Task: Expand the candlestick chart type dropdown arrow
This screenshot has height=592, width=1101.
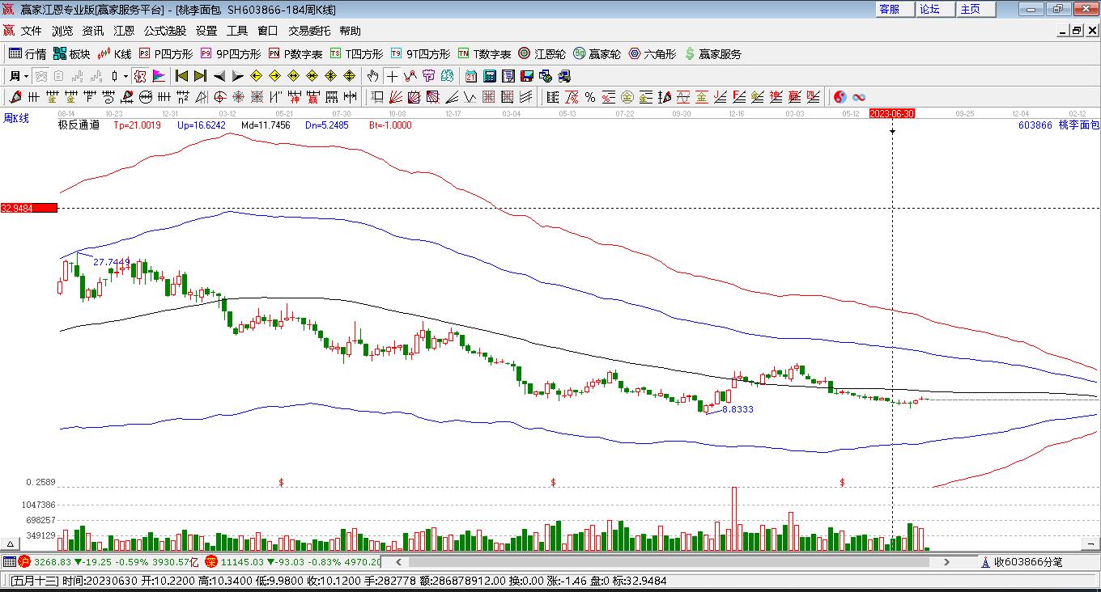Action: pos(125,76)
